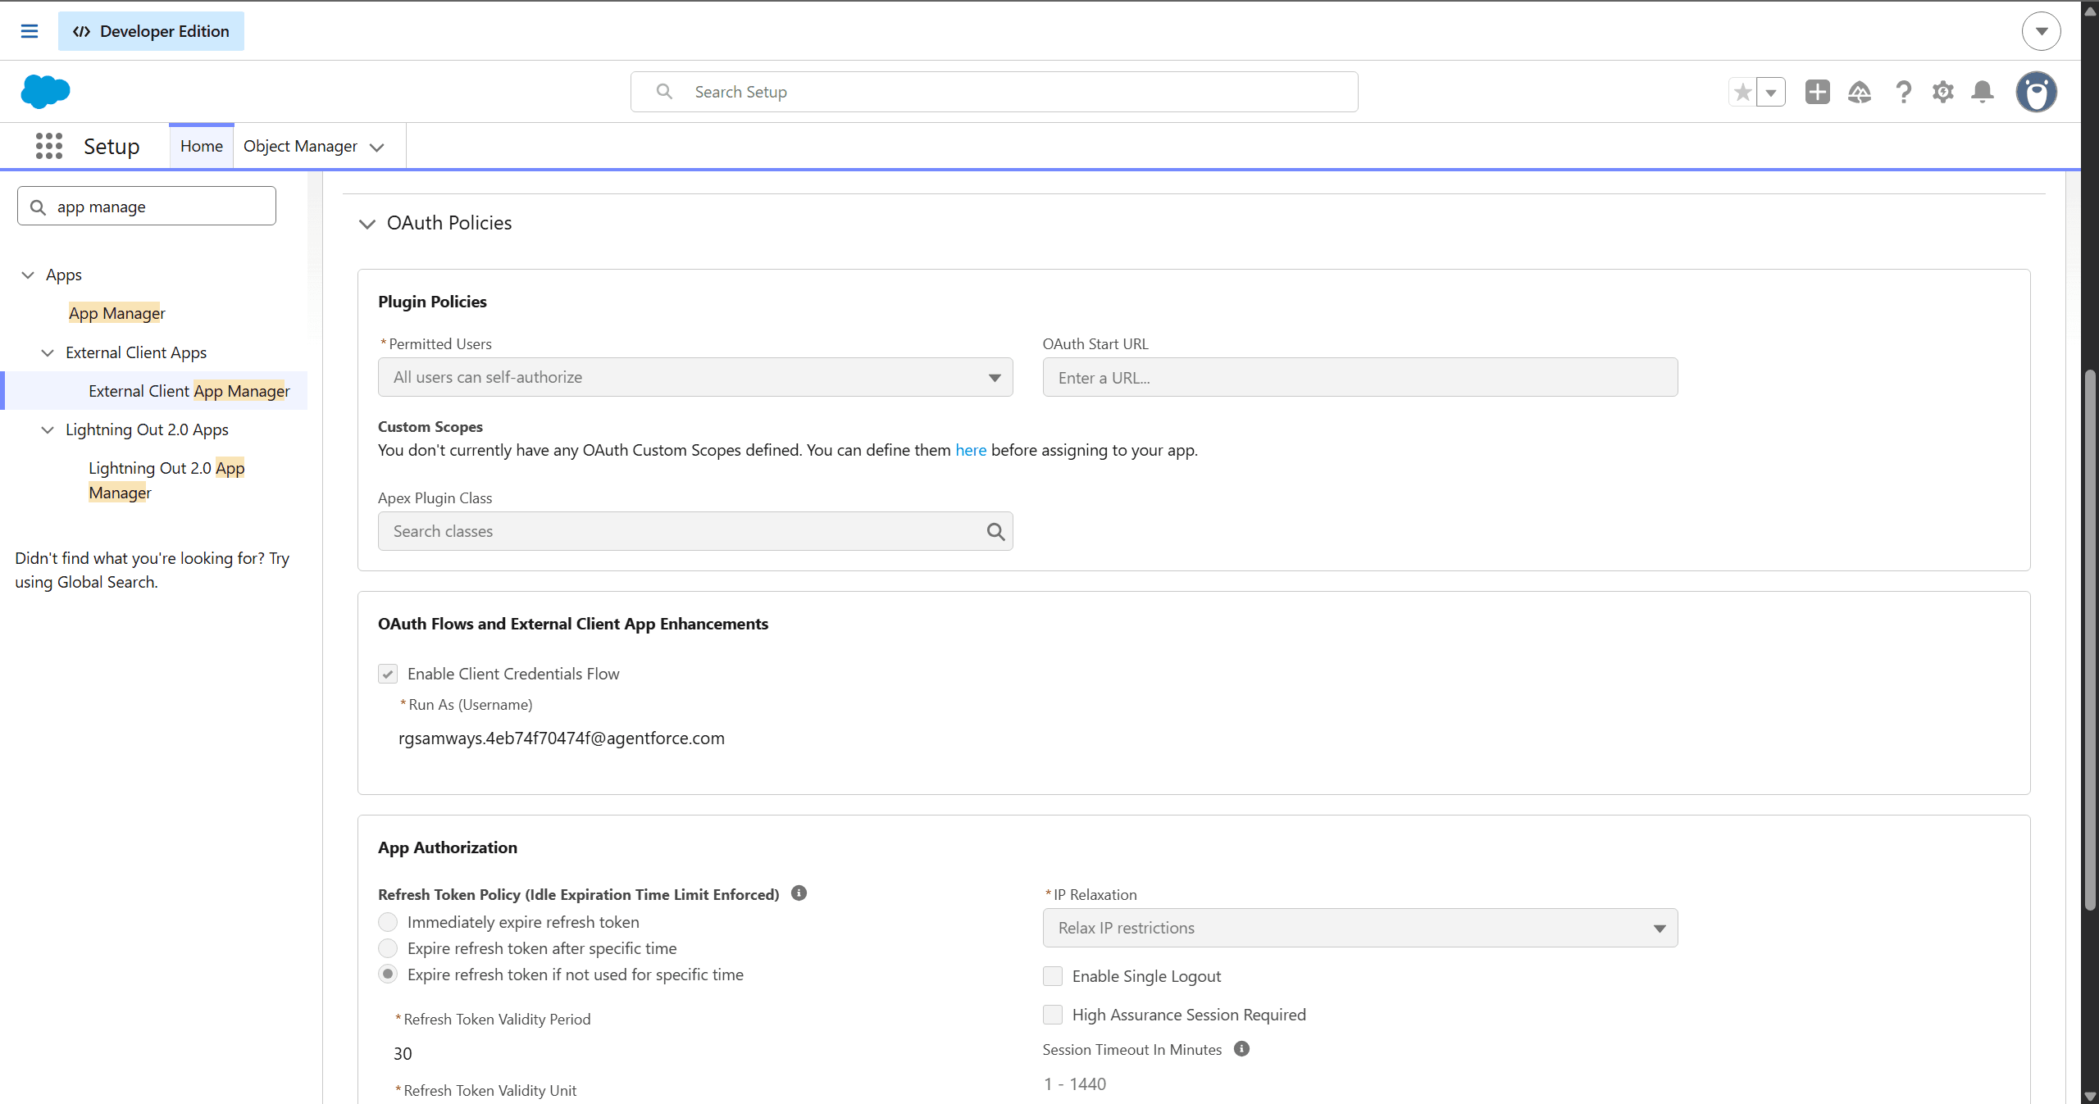The image size is (2099, 1104).
Task: Open the App Launcher dots grid
Action: [49, 146]
